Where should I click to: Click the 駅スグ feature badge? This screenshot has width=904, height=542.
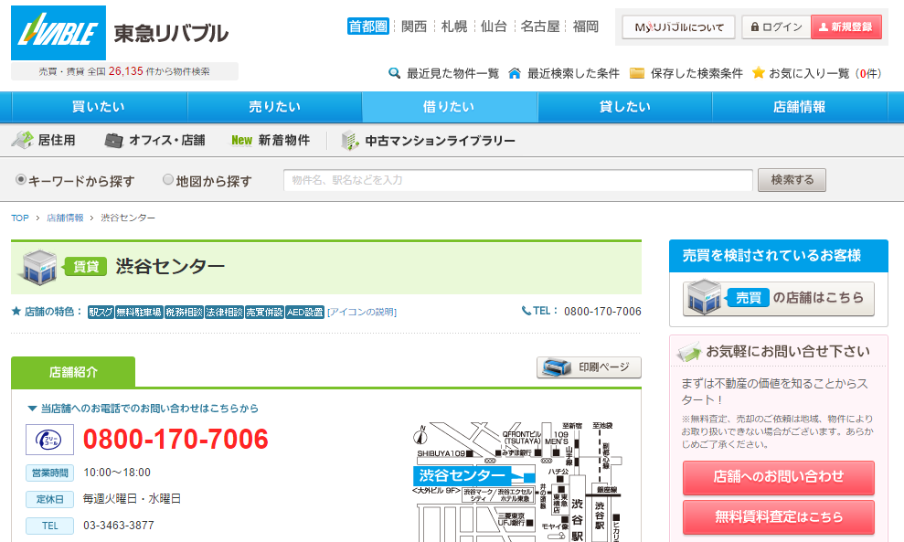101,312
